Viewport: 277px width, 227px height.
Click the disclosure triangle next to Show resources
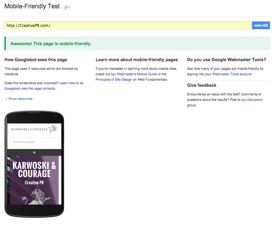coord(7,99)
